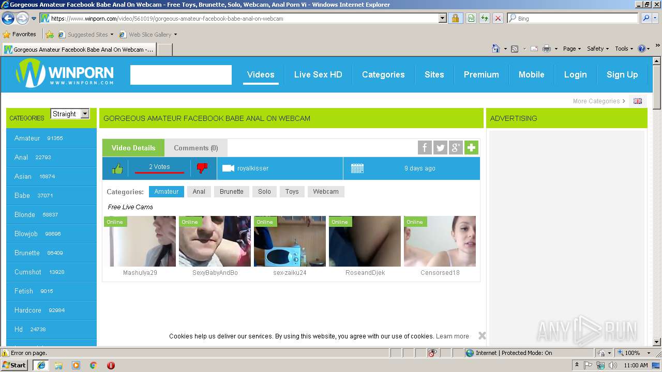Open Favorites star button
Screen dimensions: 662x372
click(19, 34)
